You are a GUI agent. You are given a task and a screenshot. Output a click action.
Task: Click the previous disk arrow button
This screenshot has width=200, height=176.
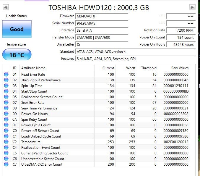(6, 7)
